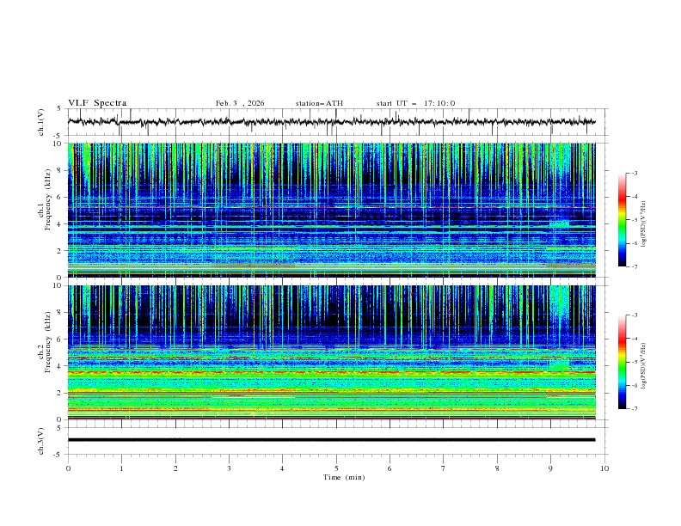Click the "VLF Spectra" plot title
681x526 pixels.
[97, 103]
